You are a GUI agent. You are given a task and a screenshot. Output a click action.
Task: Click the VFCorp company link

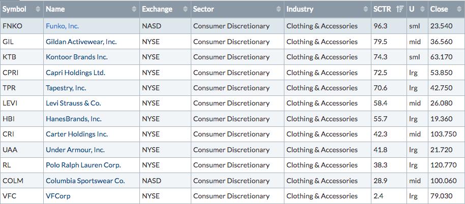tap(58, 196)
